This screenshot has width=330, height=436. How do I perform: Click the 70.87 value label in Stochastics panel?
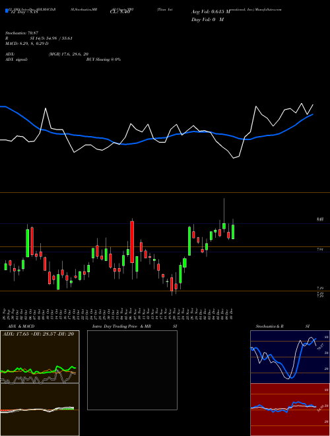pos(321,346)
